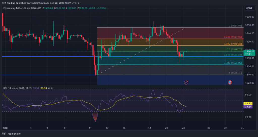Click the 1660.00 price axis label

pos(250,25)
